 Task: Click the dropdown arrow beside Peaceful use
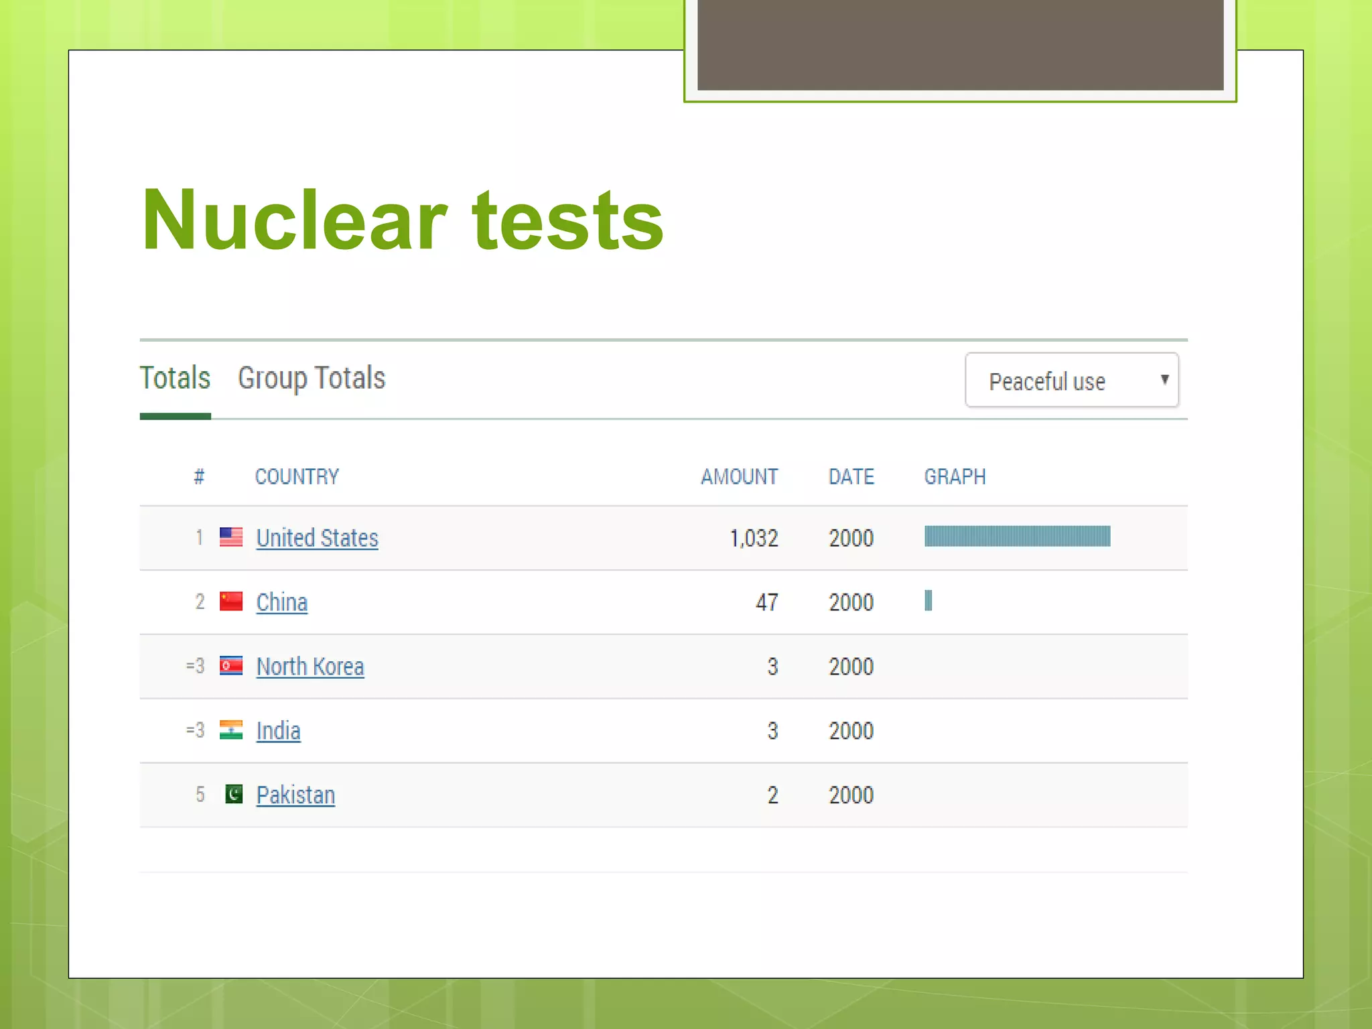click(1164, 379)
